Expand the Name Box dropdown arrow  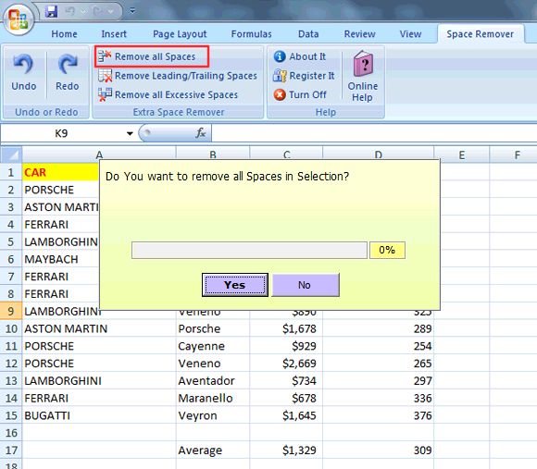[x=130, y=133]
